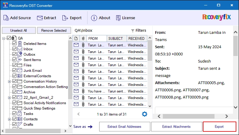Sort emails by the FROM column
The image size is (239, 135).
tap(97, 39)
